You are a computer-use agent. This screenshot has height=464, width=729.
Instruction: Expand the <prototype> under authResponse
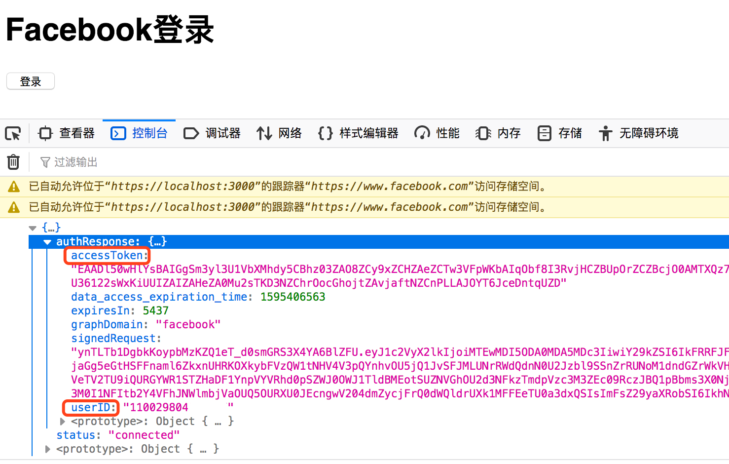(62, 422)
